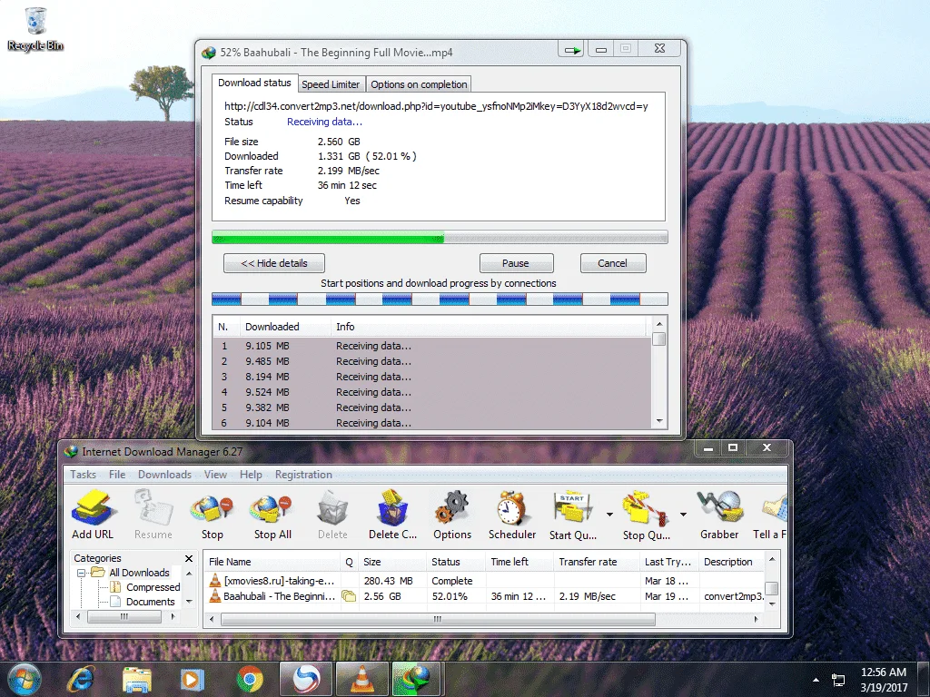
Task: Click VLC file icon of xmovies8 row
Action: 214,581
